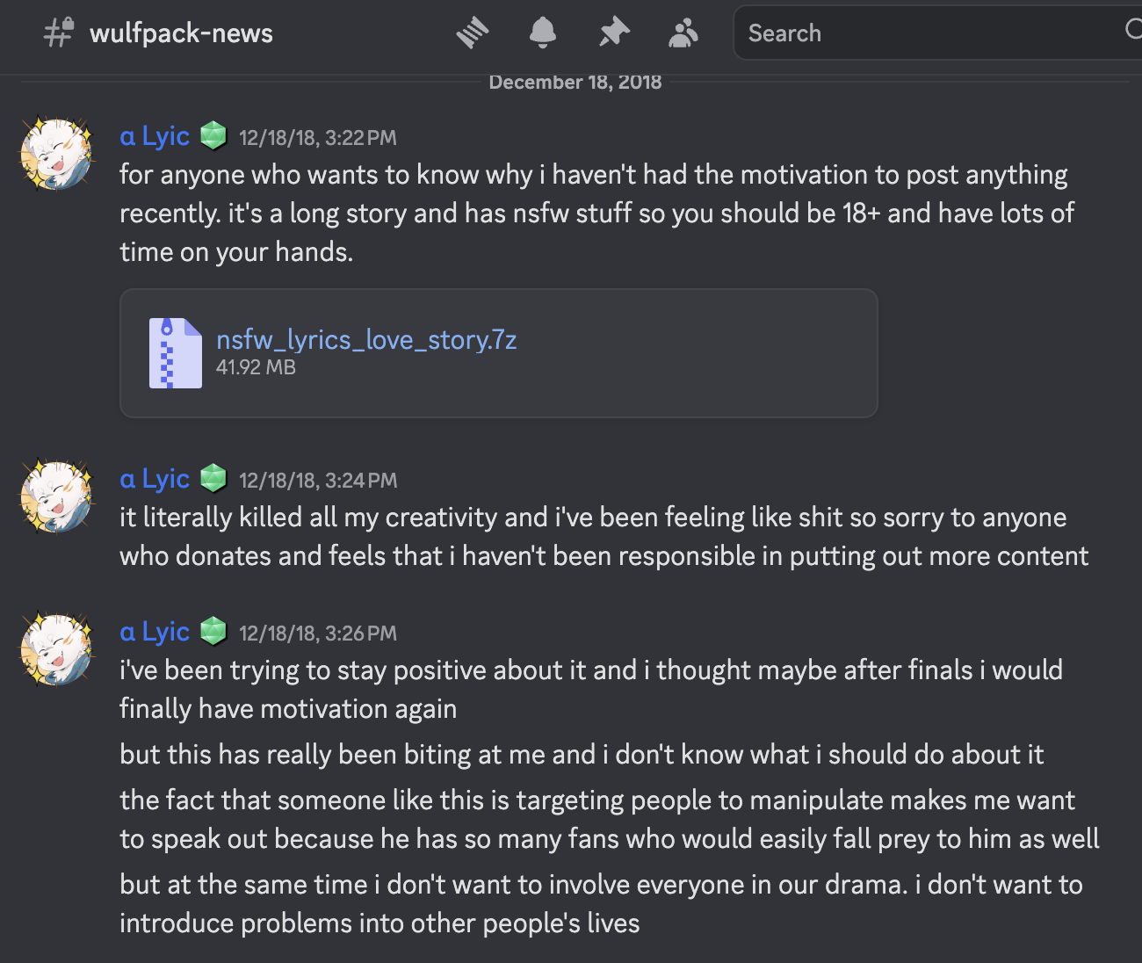This screenshot has height=963, width=1142.
Task: Click the wulfpack-news channel title
Action: point(181,33)
